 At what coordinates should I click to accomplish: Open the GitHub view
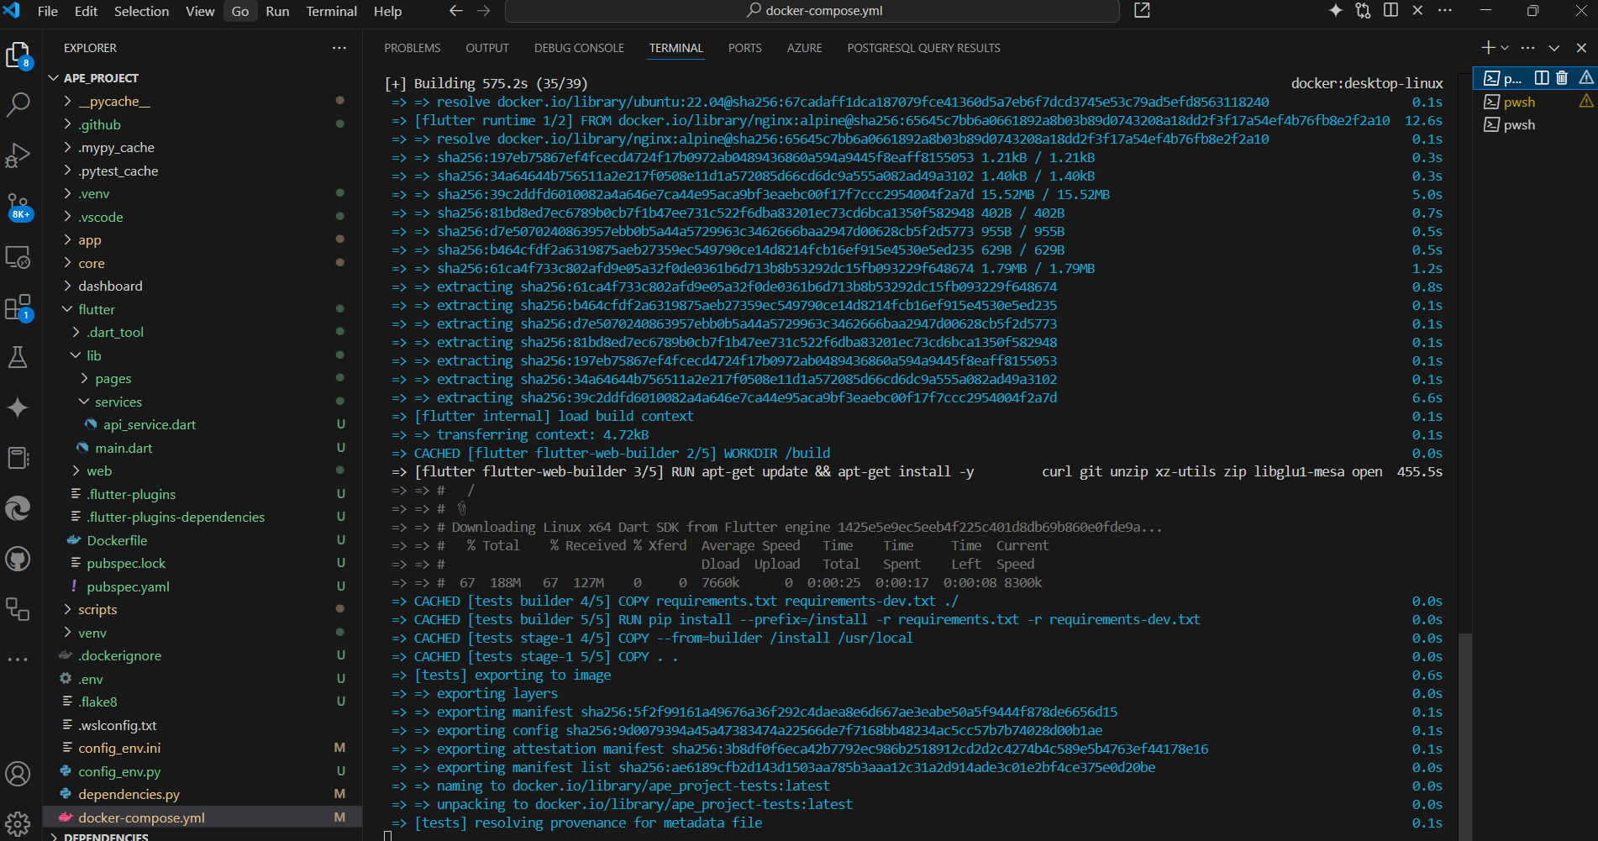click(18, 559)
